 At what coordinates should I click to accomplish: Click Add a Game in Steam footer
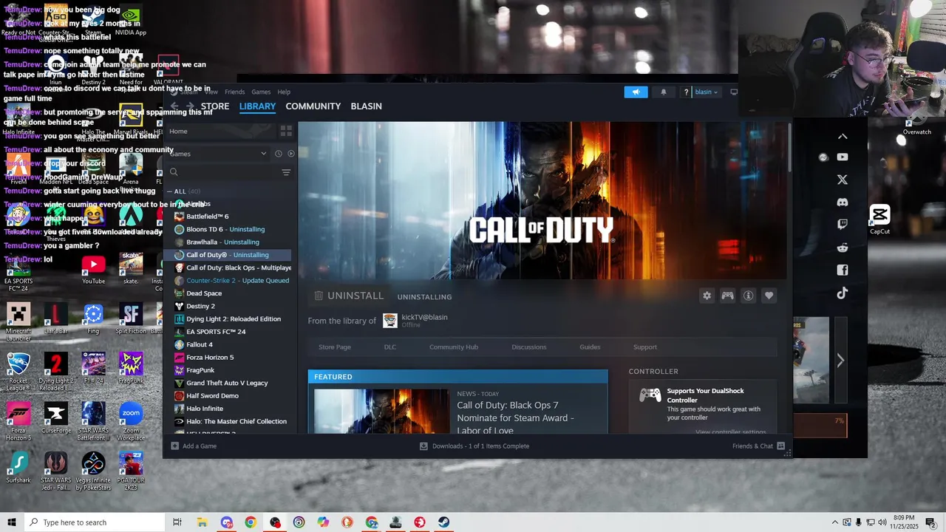point(194,446)
